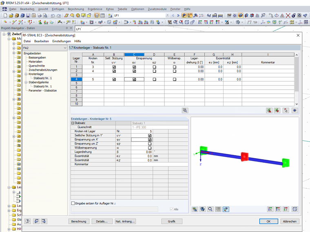Click the previous table arrow button at dialog bottom
The height and width of the screenshot is (232, 310).
pos(36,221)
